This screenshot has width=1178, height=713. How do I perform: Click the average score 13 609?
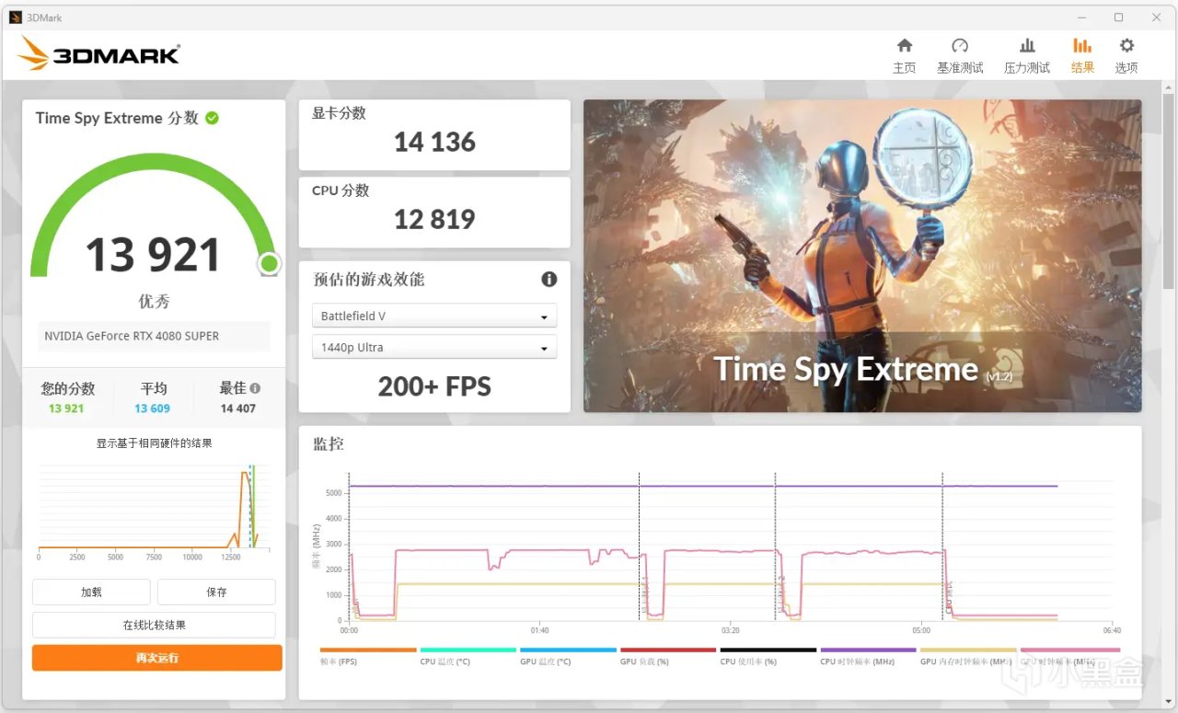152,408
